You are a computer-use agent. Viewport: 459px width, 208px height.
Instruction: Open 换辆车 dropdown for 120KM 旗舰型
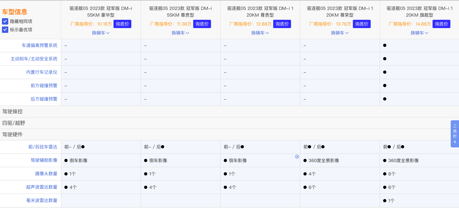click(419, 33)
